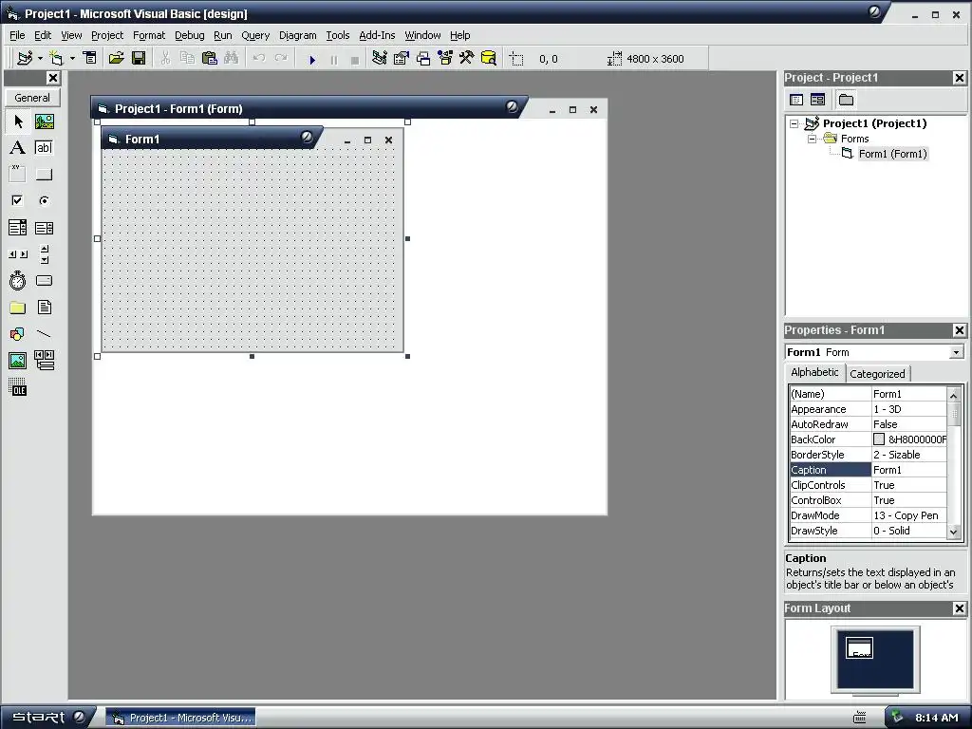Image resolution: width=972 pixels, height=729 pixels.
Task: Click the form thumbnail in Form Layout
Action: [859, 647]
